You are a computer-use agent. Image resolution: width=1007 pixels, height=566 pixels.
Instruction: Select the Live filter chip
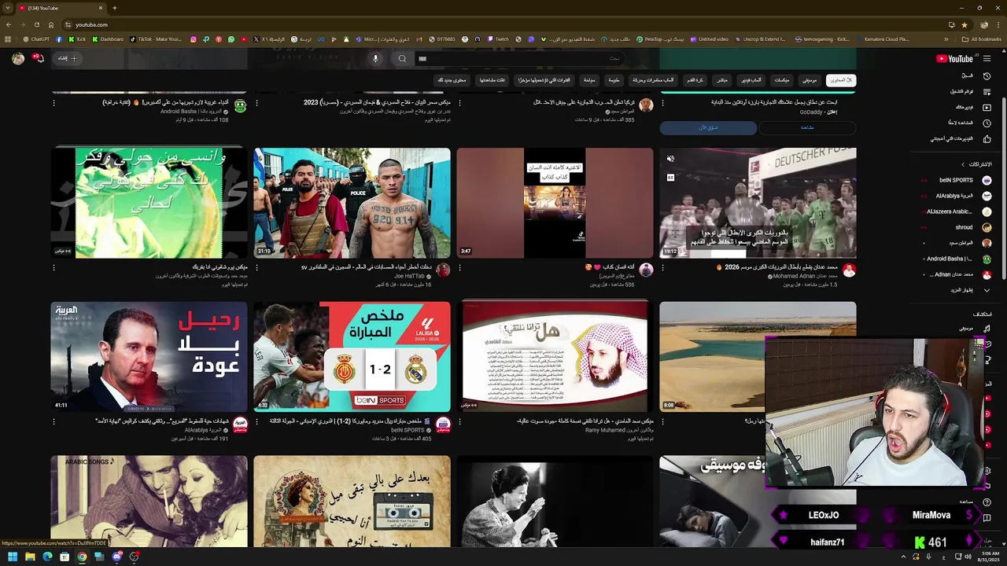point(721,80)
